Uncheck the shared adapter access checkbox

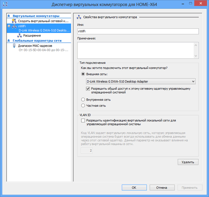88,89
